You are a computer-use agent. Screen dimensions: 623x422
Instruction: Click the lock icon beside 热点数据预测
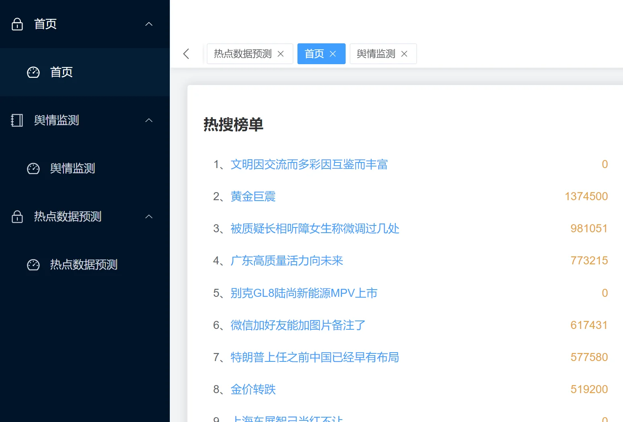click(x=17, y=217)
